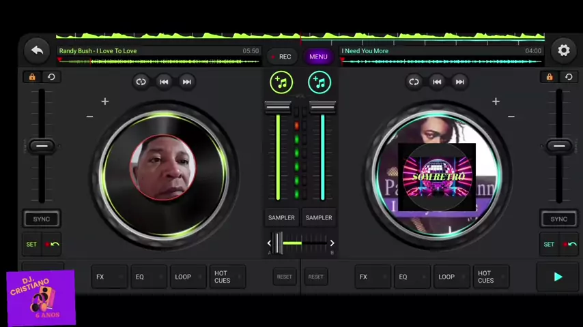
Task: Open the left SAMPLER button
Action: [281, 217]
